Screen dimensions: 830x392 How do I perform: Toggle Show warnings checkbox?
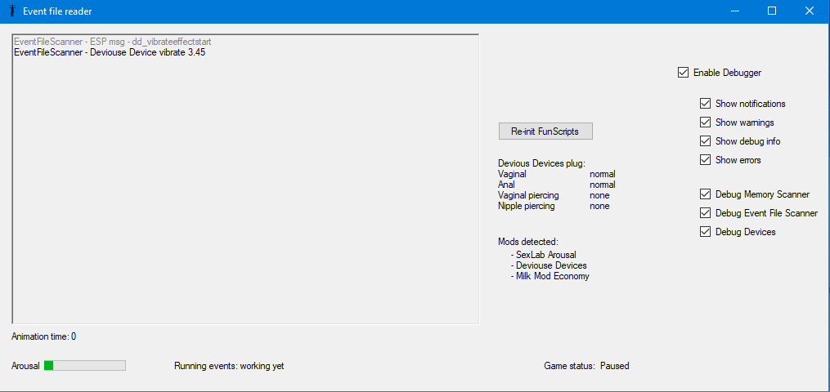705,122
